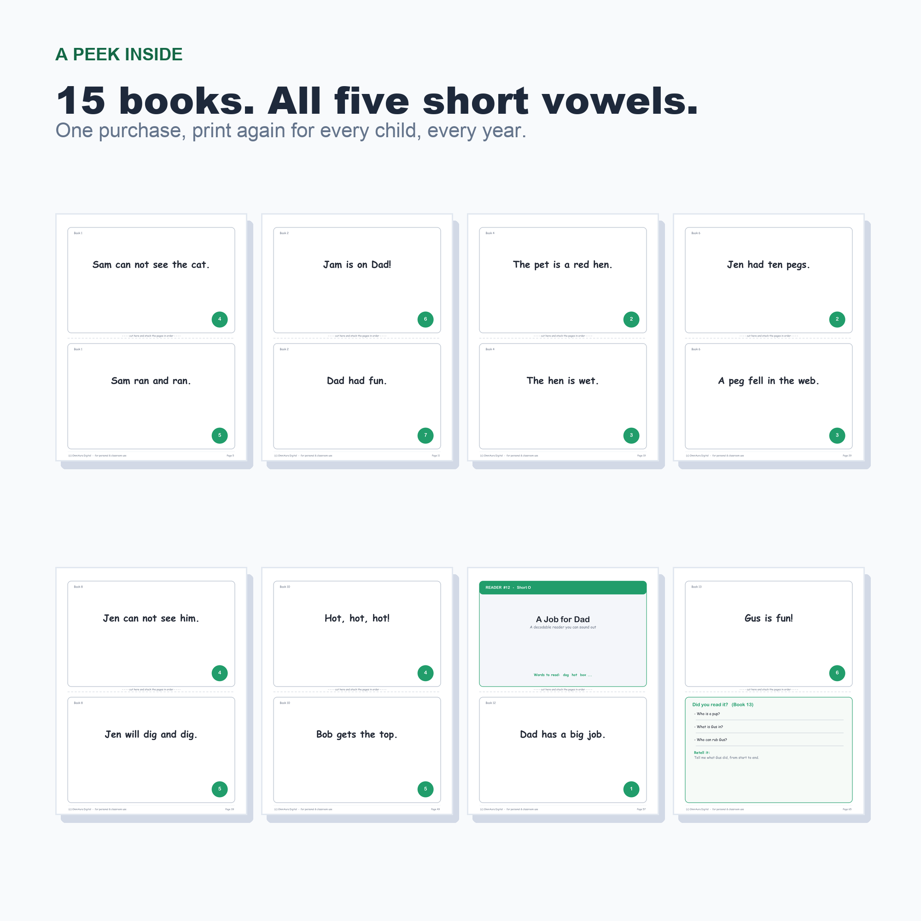This screenshot has width=921, height=921.
Task: Click the green page 5 badge beside 'Sam ran and ran.'
Action: click(220, 435)
